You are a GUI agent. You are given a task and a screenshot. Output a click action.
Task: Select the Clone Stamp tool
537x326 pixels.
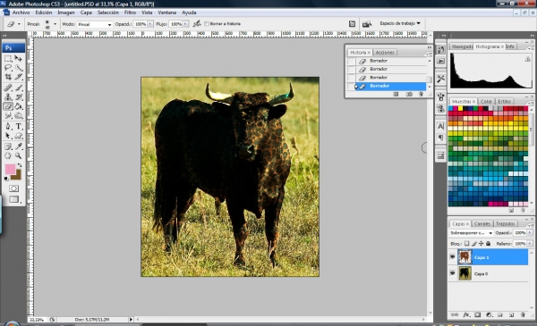coord(8,97)
